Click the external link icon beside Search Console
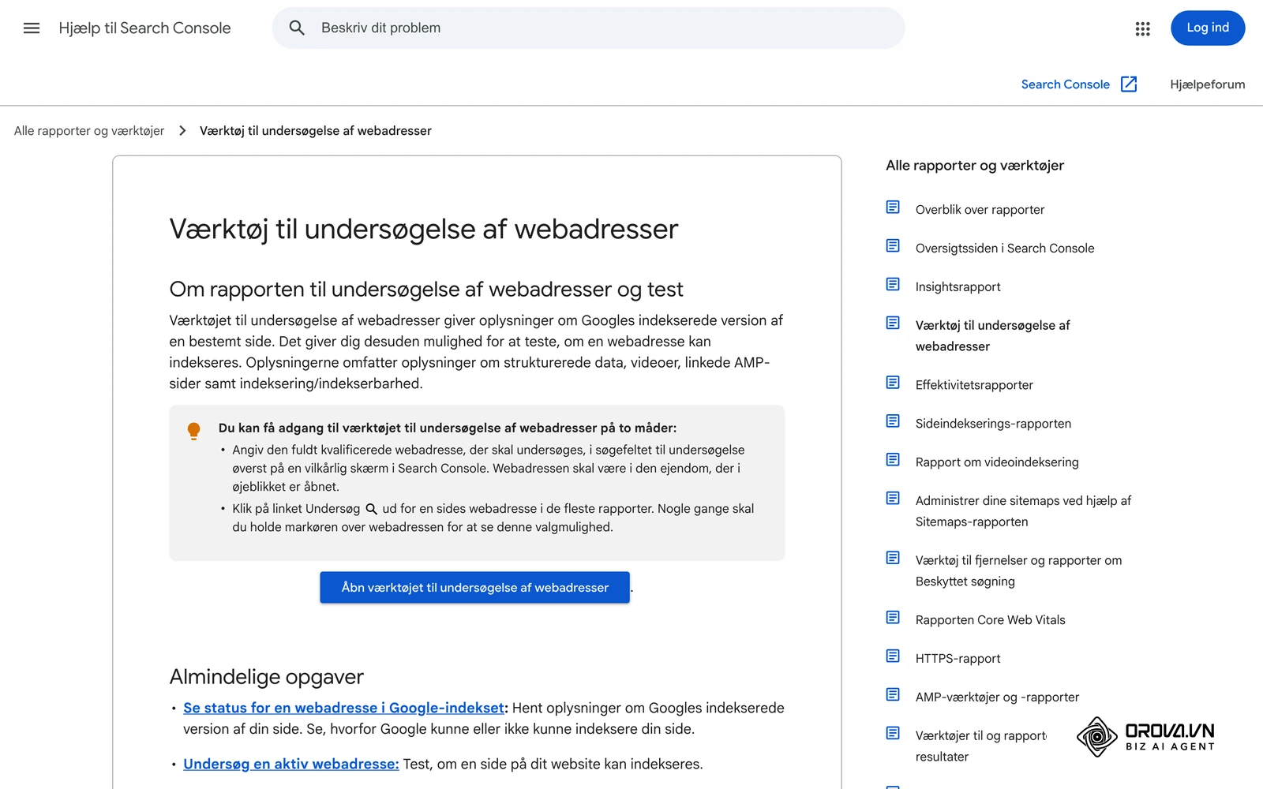 tap(1129, 84)
